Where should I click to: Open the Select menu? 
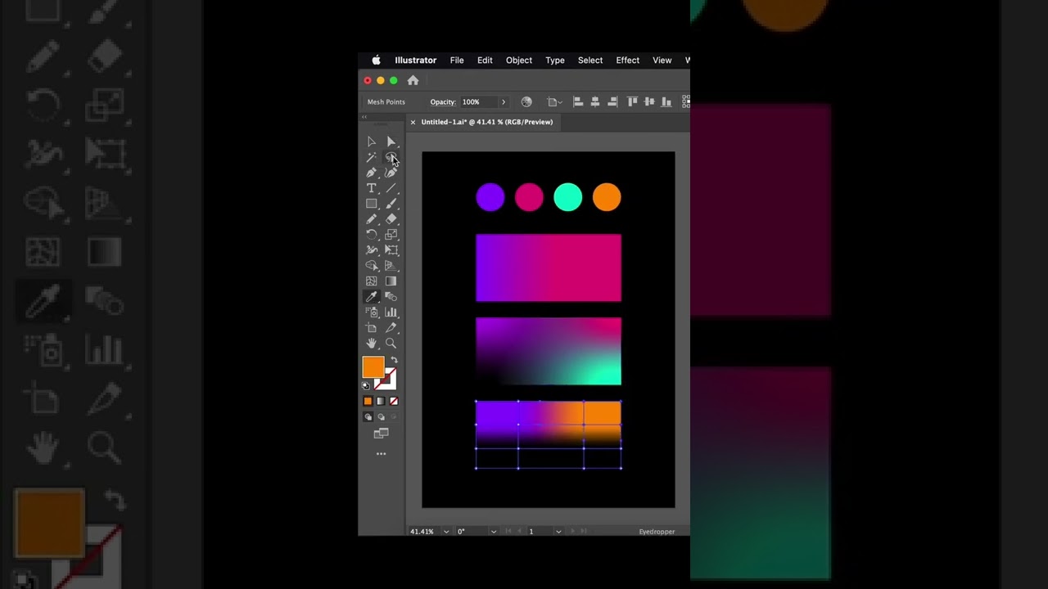(x=590, y=61)
